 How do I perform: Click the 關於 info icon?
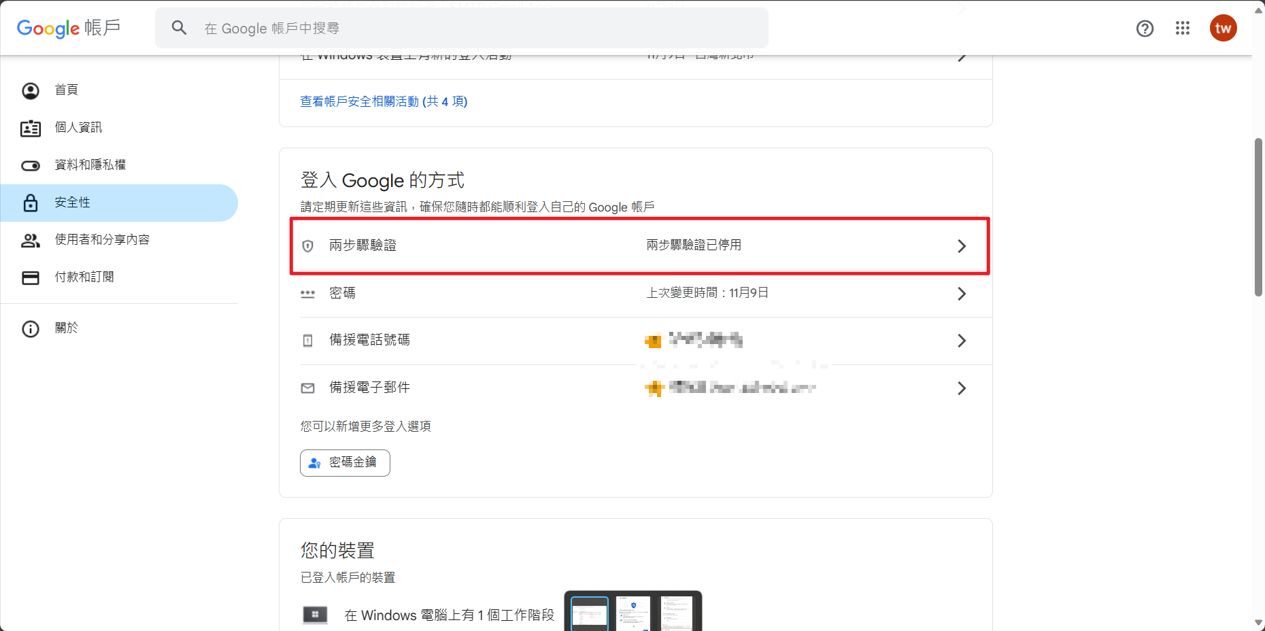point(31,329)
